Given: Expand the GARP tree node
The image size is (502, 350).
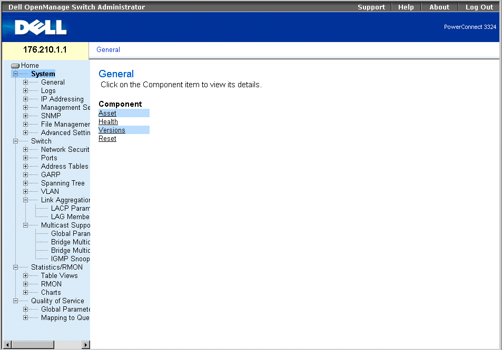Looking at the screenshot, I should click(x=25, y=174).
